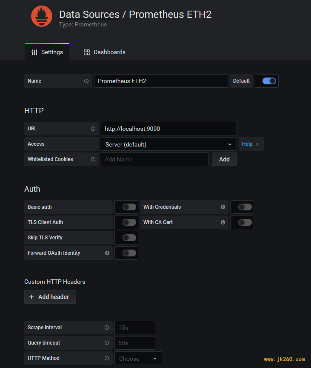311x368 pixels.
Task: Click the Query timeout 60s field
Action: [135, 343]
